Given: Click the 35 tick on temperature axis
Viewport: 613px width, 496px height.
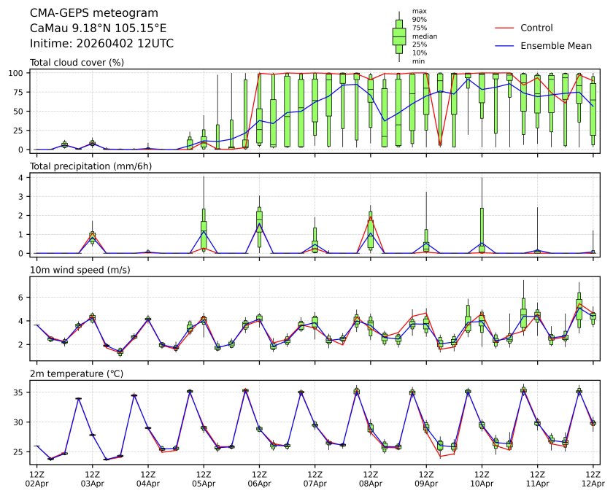Looking at the screenshot, I should [20, 392].
